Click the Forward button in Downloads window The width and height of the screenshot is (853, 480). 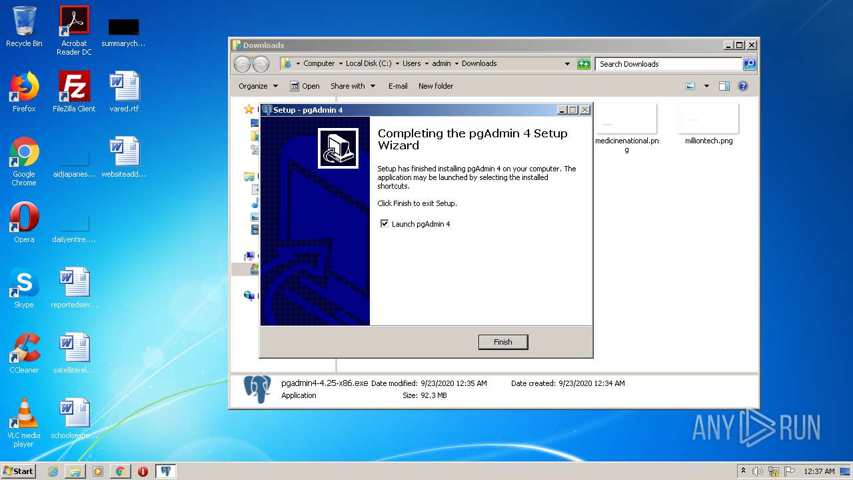click(261, 64)
